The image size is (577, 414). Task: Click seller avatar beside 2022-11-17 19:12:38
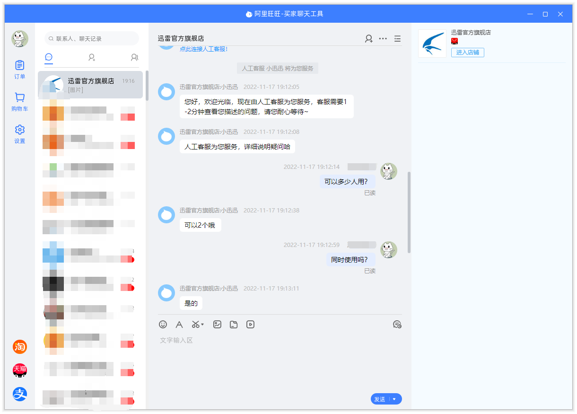166,215
